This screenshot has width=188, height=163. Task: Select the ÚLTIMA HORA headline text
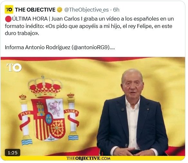click(30, 19)
